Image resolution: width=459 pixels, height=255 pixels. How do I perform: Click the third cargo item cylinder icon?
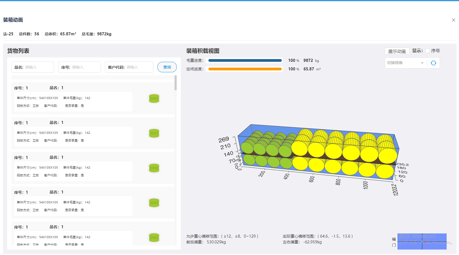tap(154, 168)
